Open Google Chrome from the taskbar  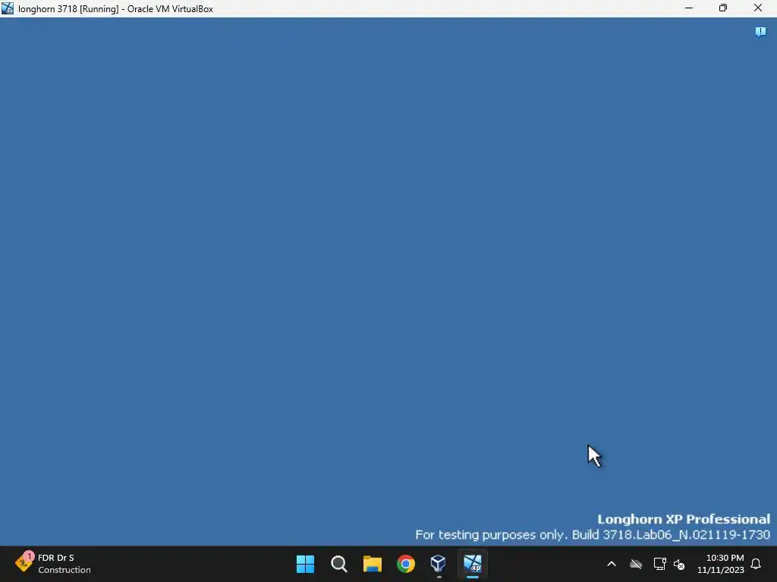click(x=406, y=564)
